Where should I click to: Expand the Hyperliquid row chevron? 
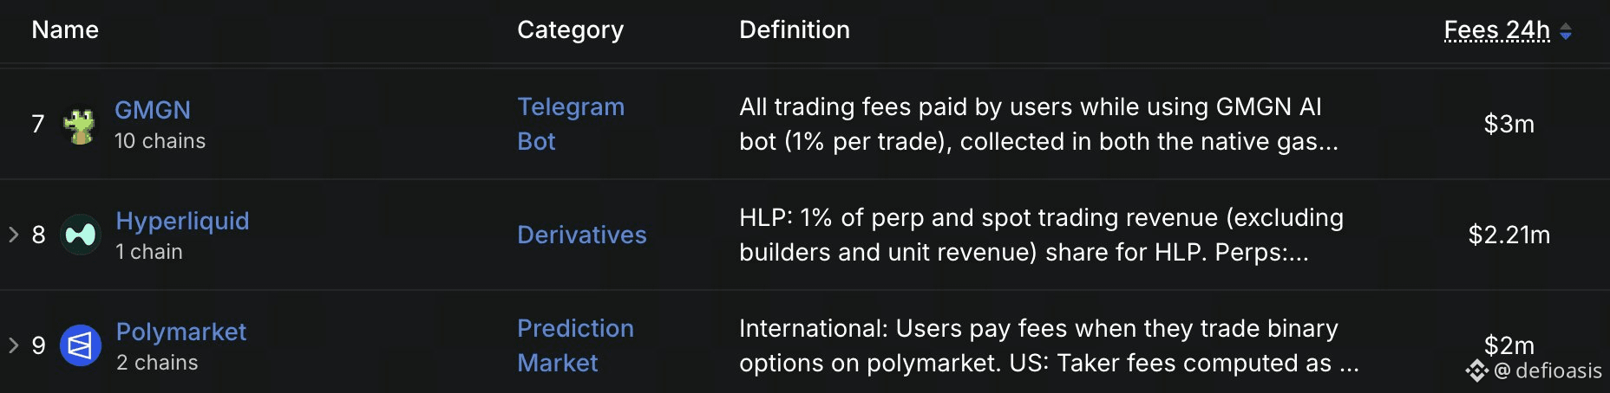click(x=14, y=234)
